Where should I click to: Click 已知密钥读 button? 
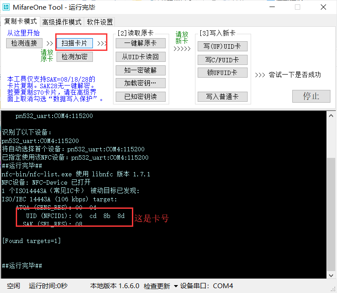point(141,96)
